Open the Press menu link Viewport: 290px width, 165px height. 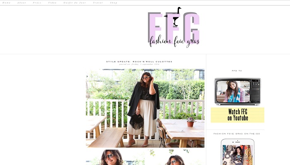point(37,3)
